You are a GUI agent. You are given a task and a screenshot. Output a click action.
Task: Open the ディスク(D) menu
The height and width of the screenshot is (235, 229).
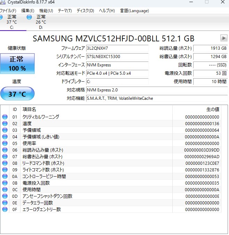[x=85, y=11]
